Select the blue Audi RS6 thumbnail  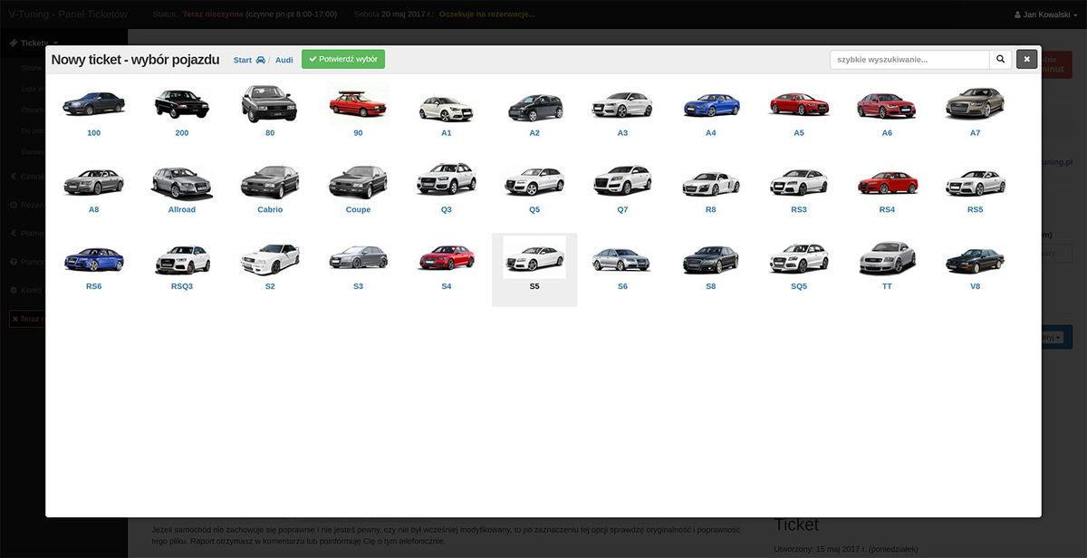93,259
